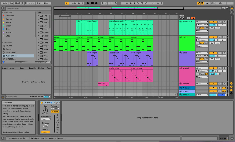Start playback with the Play button
Image resolution: width=235 pixels, height=142 pixels.
[88, 3]
